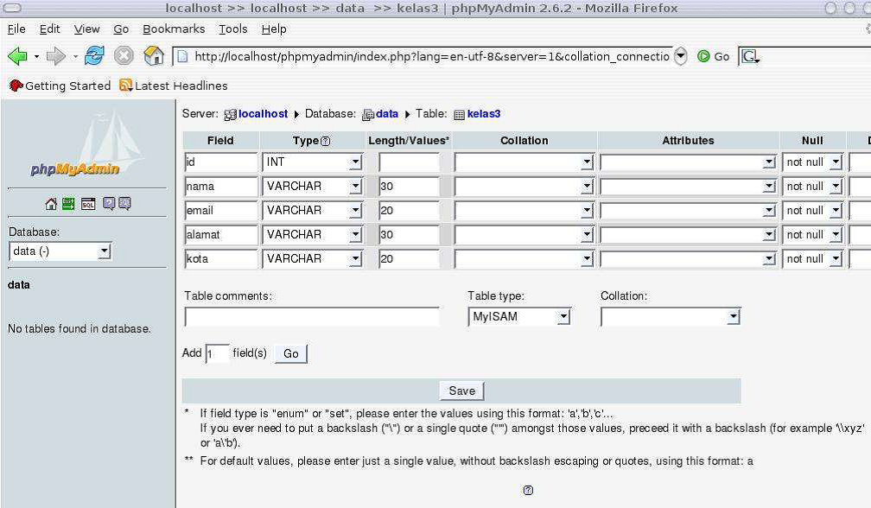This screenshot has height=508, width=871.
Task: Open the phpMyAdmin home icon
Action: (x=50, y=204)
